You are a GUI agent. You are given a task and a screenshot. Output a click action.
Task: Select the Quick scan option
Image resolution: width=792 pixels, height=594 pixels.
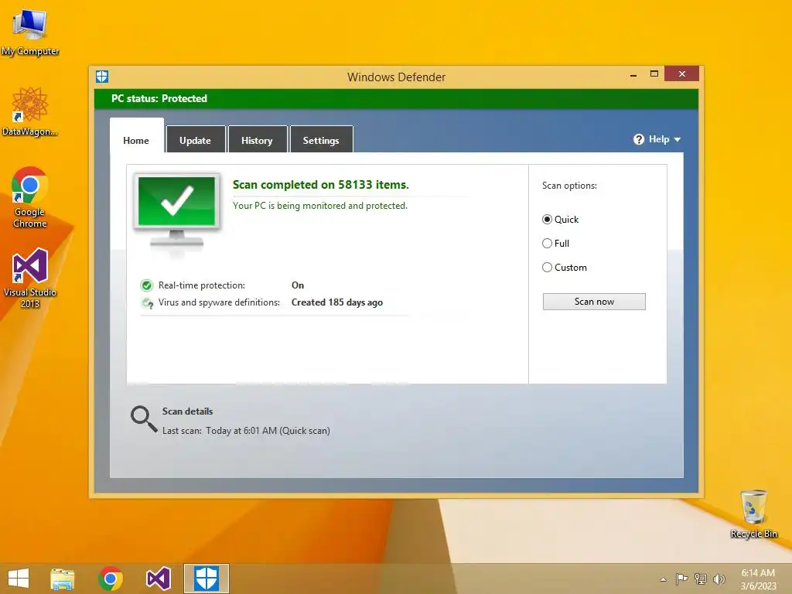pos(560,219)
